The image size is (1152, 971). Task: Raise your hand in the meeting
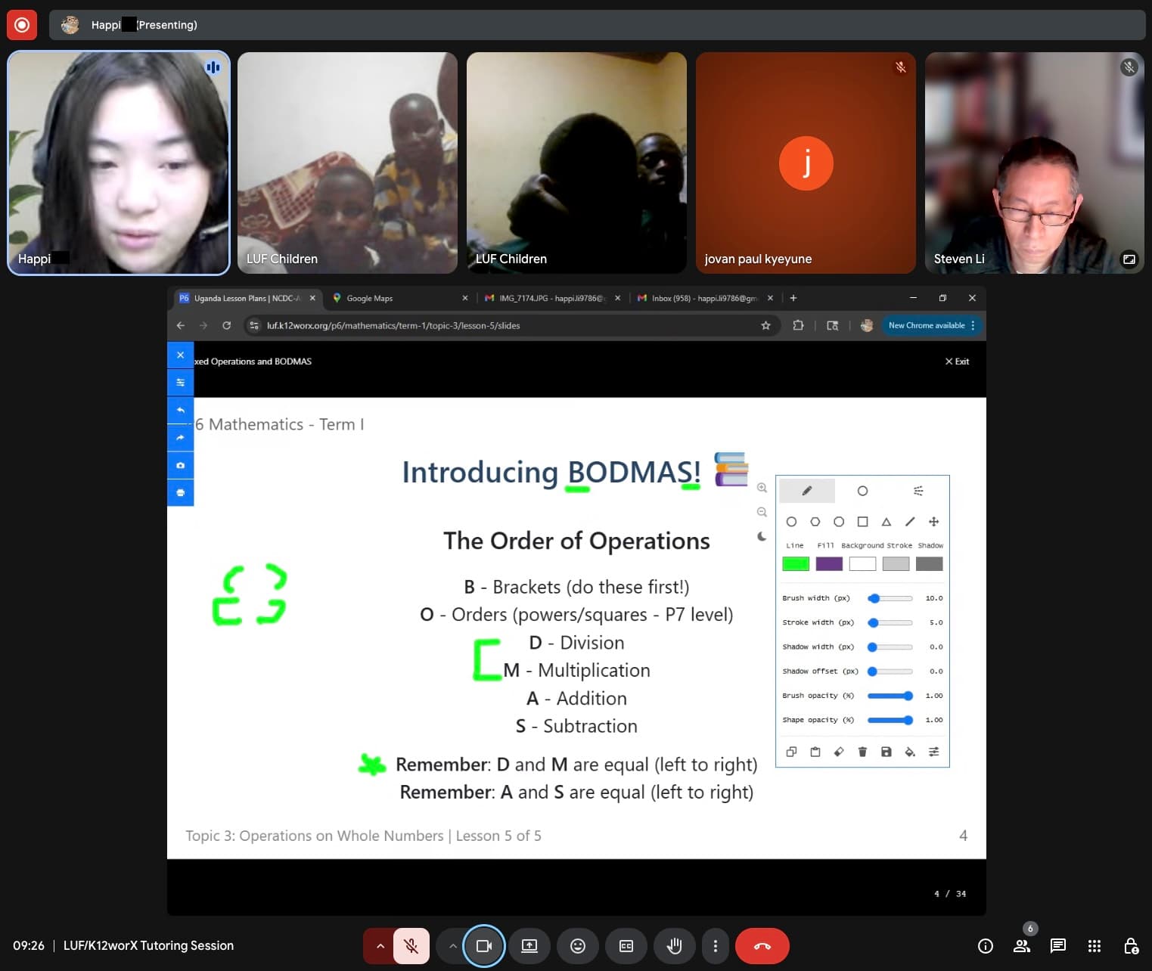pos(675,945)
